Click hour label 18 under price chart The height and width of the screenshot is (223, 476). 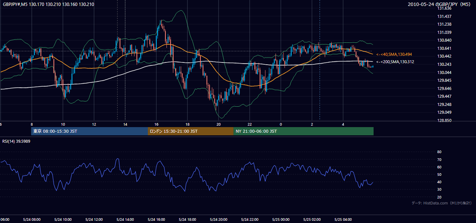click(x=187, y=125)
